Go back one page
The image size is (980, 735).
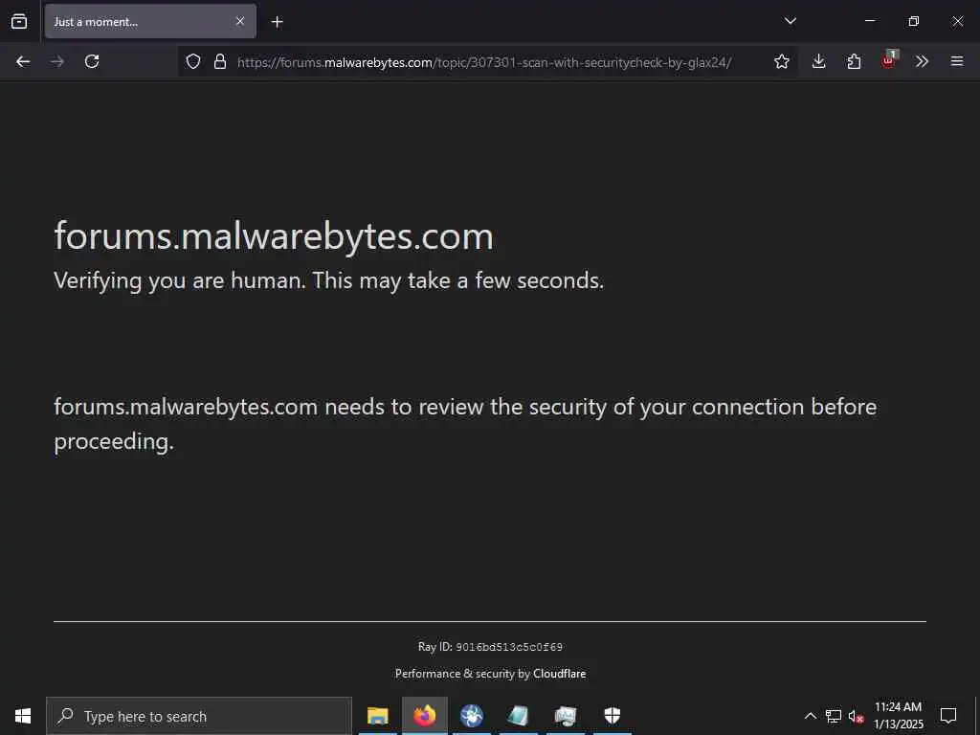coord(23,61)
